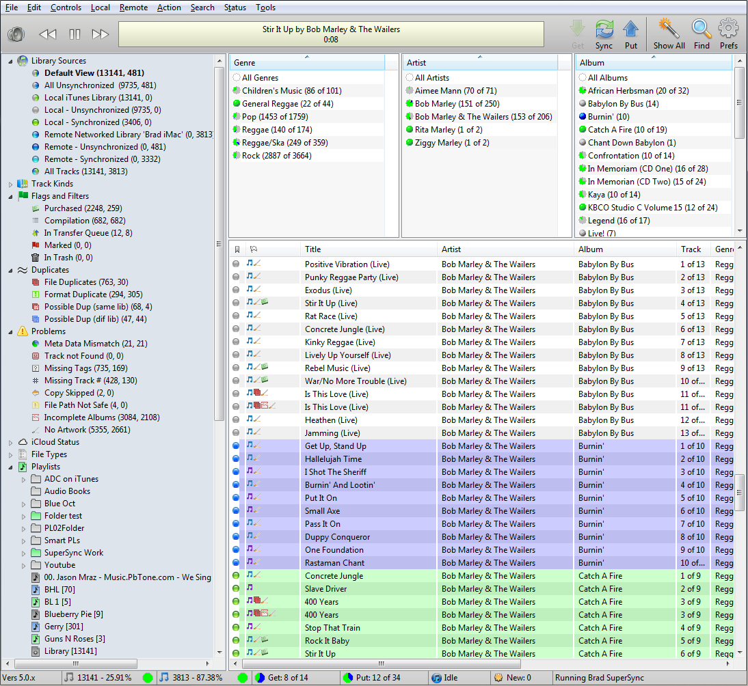
Task: Select the All Albums radio option
Action: click(583, 78)
